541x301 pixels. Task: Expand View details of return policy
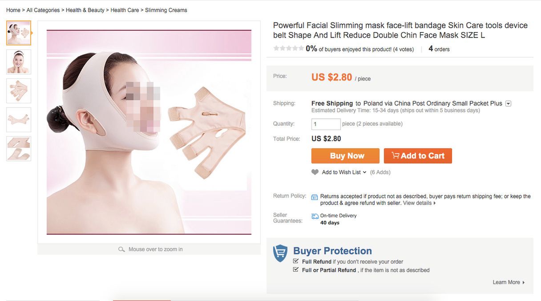(420, 203)
